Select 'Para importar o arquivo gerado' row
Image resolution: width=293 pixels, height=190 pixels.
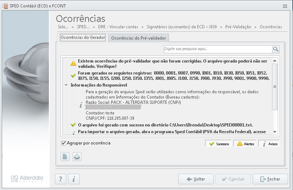pyautogui.click(x=172, y=132)
